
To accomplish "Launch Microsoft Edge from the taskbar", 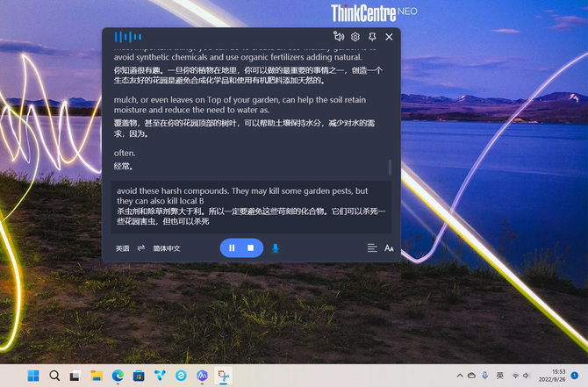I will (x=118, y=376).
